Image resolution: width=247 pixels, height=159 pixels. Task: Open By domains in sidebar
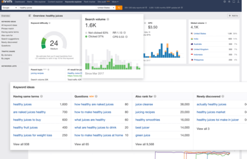7,55
